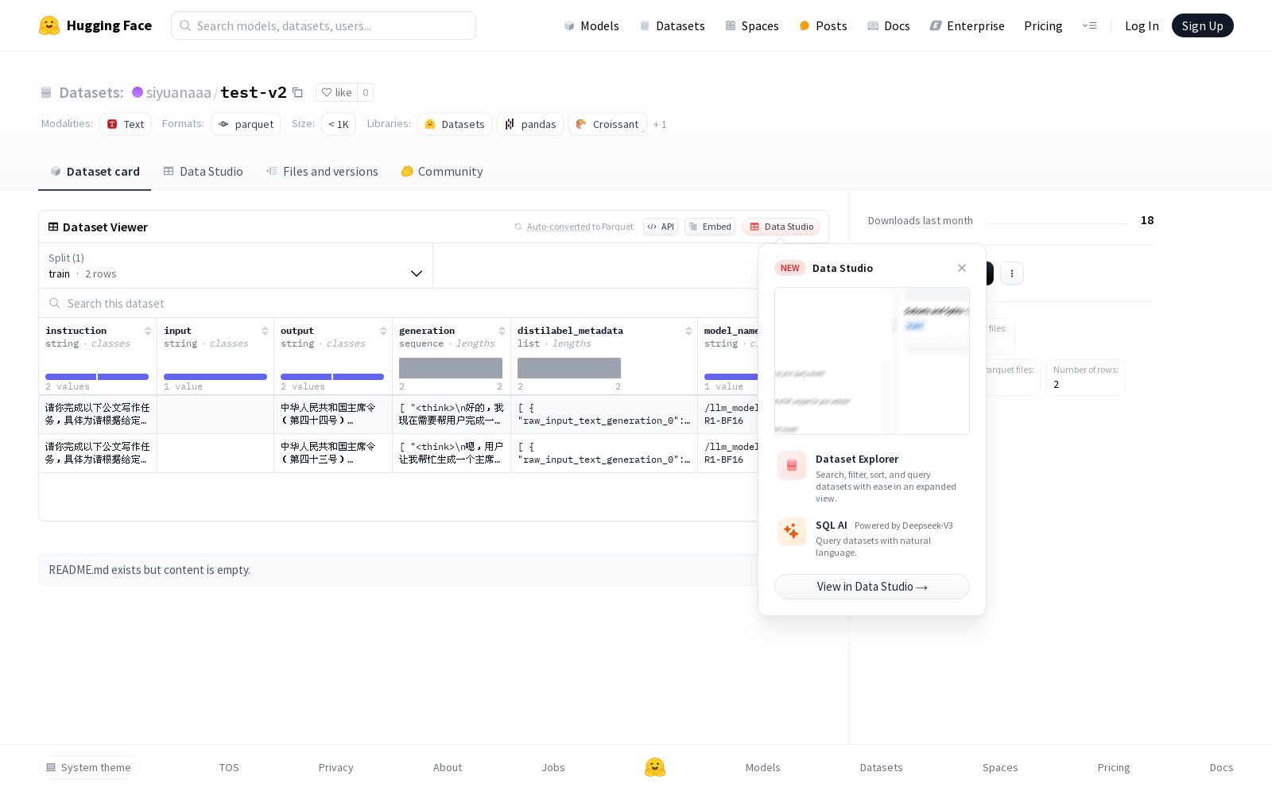The image size is (1272, 795).
Task: Open the three-dot options menu in sidebar
Action: click(x=1011, y=273)
